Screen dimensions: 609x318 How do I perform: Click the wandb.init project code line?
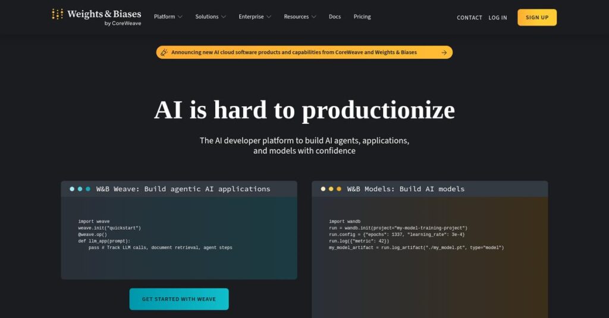click(398, 228)
